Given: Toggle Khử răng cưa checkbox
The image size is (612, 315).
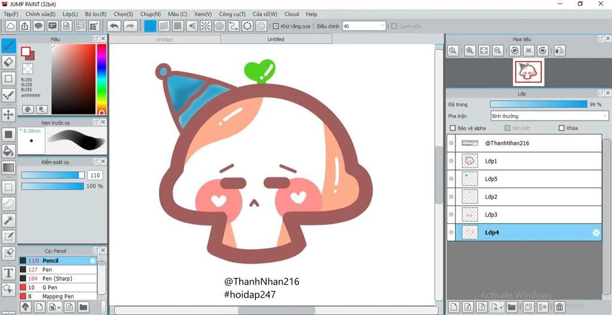Looking at the screenshot, I should [x=276, y=26].
